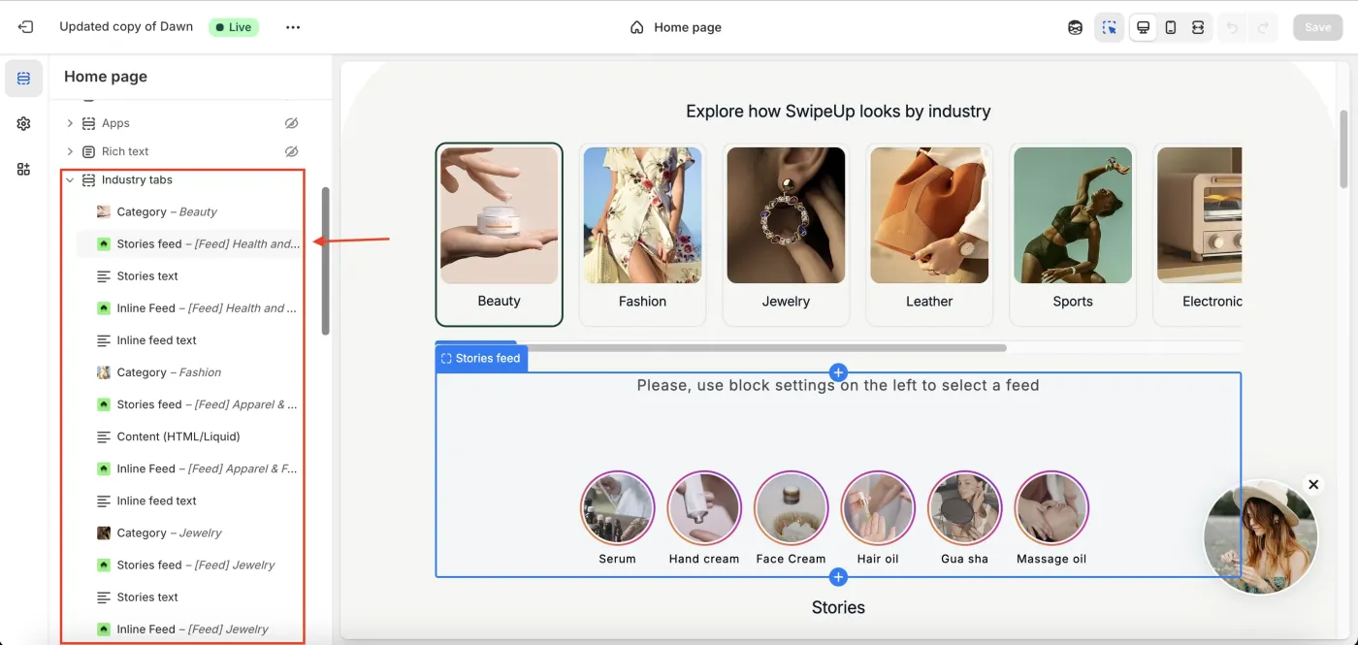Open the three-dot theme actions menu
Screen dimensions: 1358x645
293,27
